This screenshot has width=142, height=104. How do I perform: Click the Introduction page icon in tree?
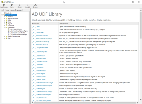[x=4, y=13]
